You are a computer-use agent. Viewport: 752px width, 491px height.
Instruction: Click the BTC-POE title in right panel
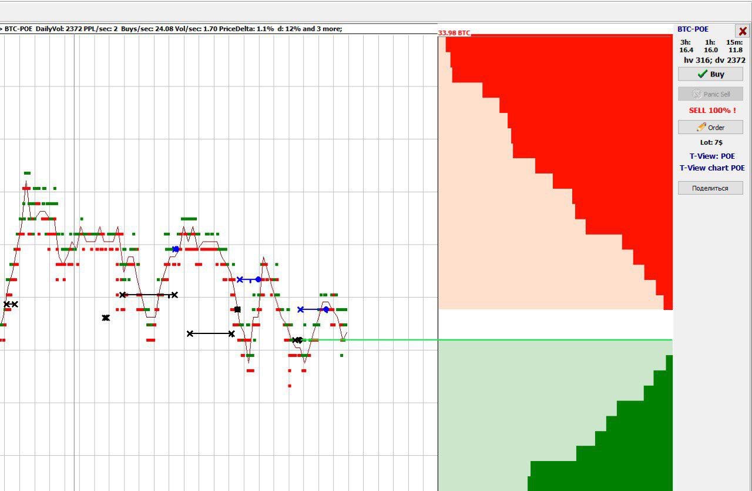[x=693, y=29]
